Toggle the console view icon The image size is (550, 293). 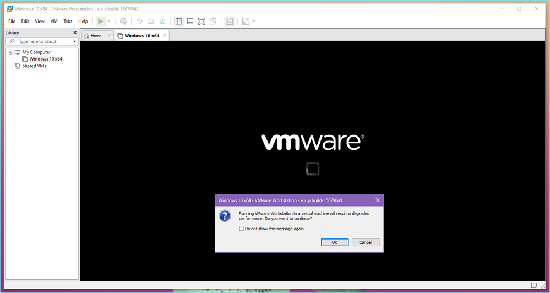pos(229,21)
